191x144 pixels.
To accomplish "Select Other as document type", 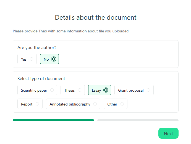I will pos(115,104).
